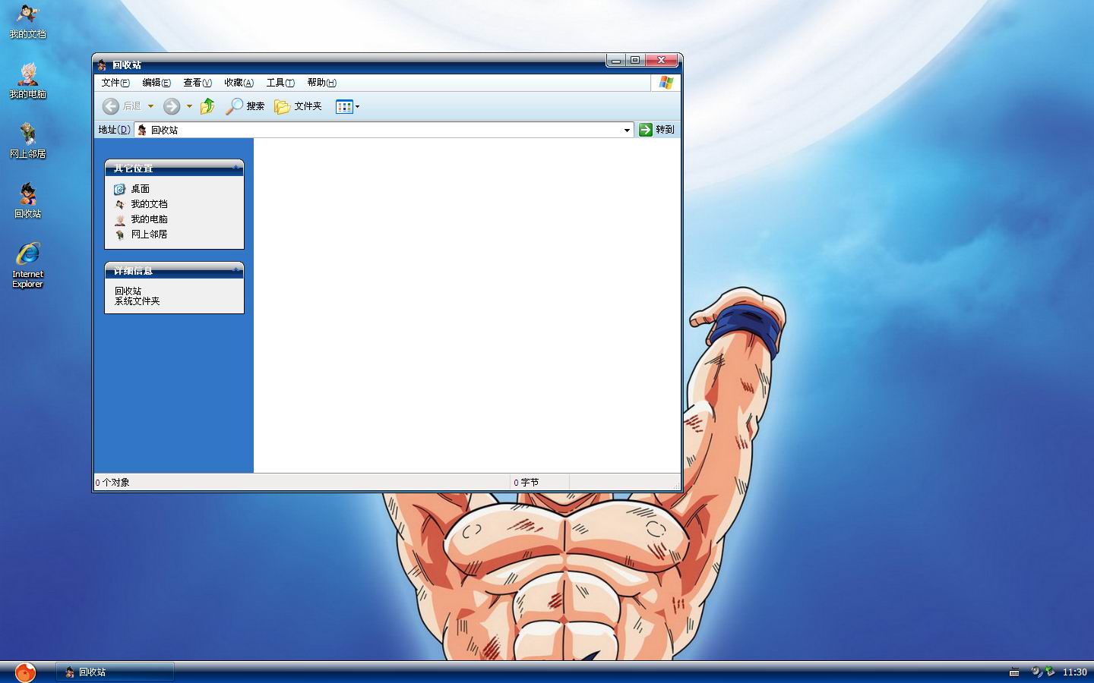
Task: Open the 帮助(H) menu
Action: 321,83
